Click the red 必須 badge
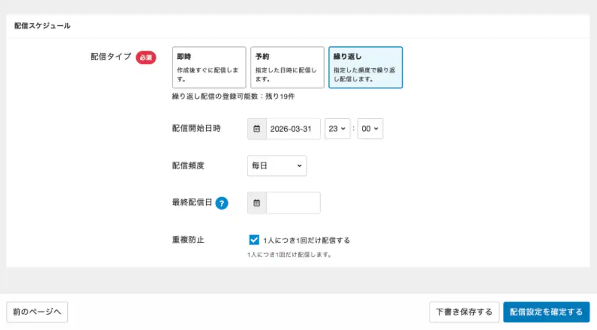 pos(146,57)
